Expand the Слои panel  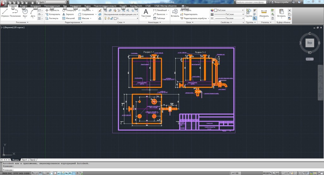tap(121, 22)
